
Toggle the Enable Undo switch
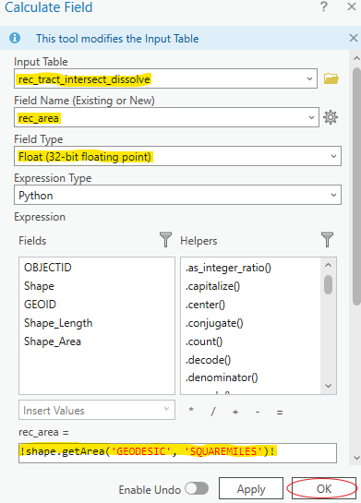pos(197,489)
